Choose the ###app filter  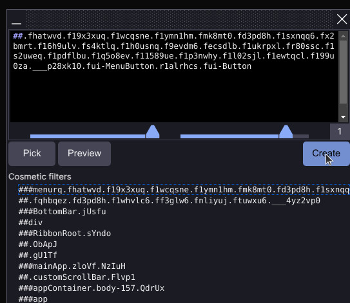click(x=33, y=298)
